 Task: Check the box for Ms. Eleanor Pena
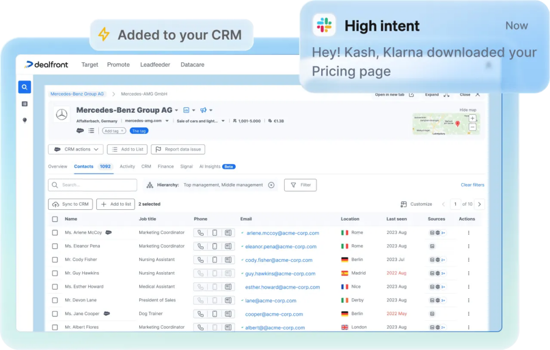pyautogui.click(x=54, y=246)
